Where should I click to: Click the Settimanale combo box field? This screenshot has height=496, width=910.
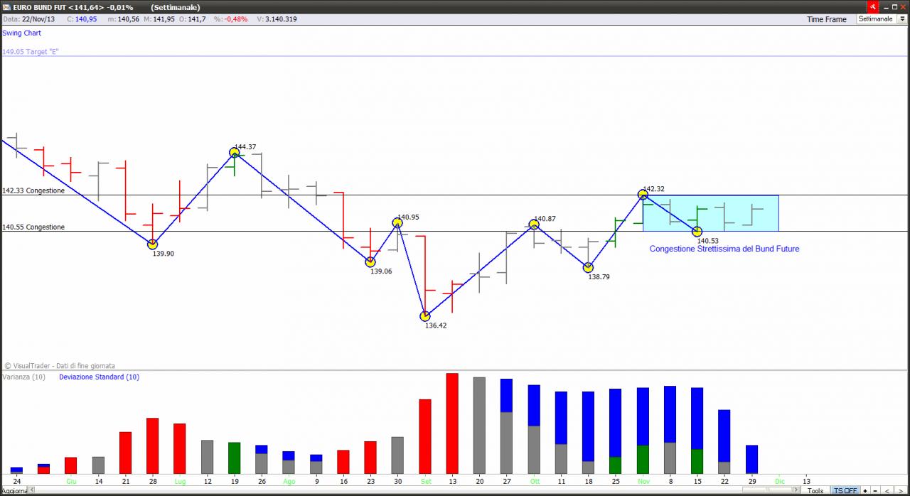877,19
